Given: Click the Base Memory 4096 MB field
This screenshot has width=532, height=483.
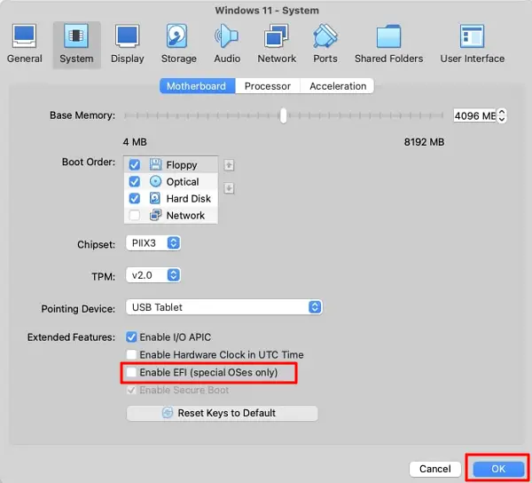Looking at the screenshot, I should coord(474,115).
